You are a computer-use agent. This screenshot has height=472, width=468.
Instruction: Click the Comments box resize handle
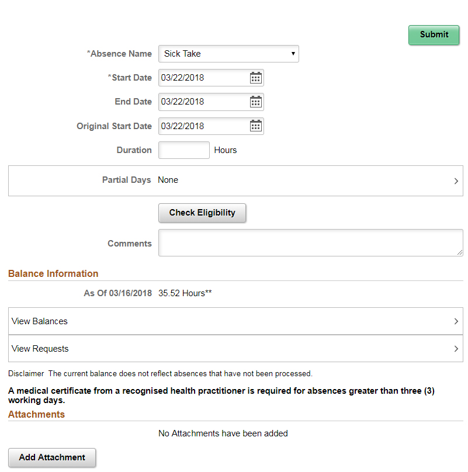coord(460,252)
